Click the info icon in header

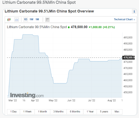(x=134, y=11)
